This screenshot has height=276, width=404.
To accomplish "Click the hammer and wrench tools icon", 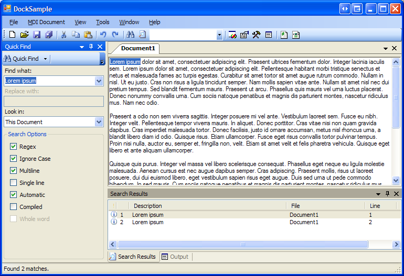I will click(257, 35).
